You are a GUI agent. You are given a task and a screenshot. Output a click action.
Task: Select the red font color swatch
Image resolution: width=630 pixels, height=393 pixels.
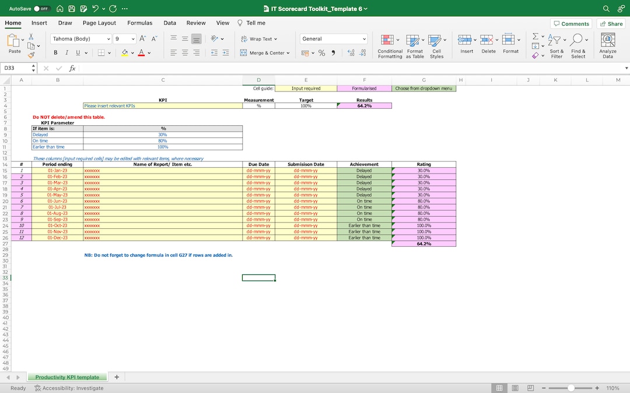tap(141, 52)
